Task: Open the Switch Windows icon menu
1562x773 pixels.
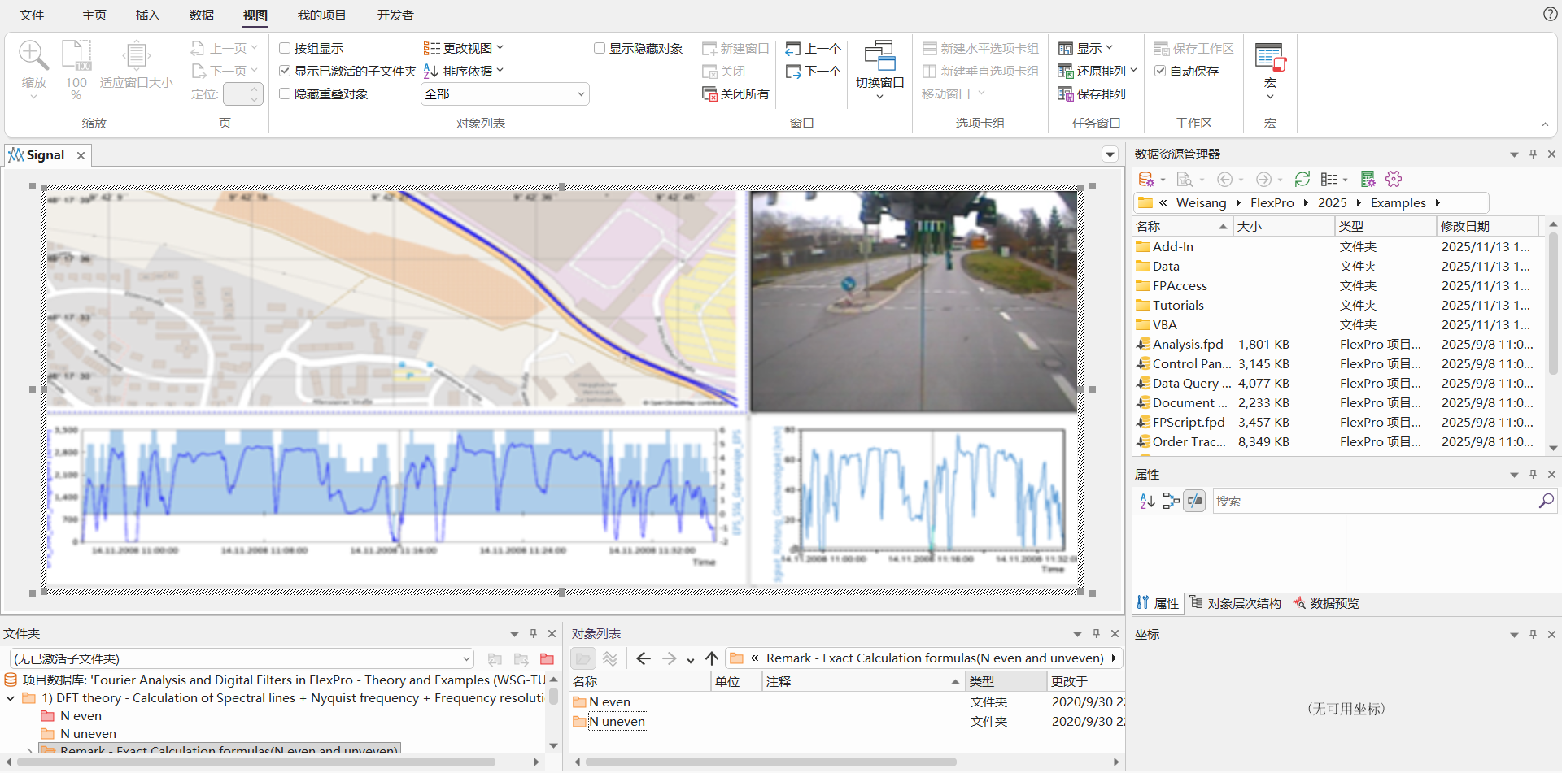Action: (x=879, y=70)
